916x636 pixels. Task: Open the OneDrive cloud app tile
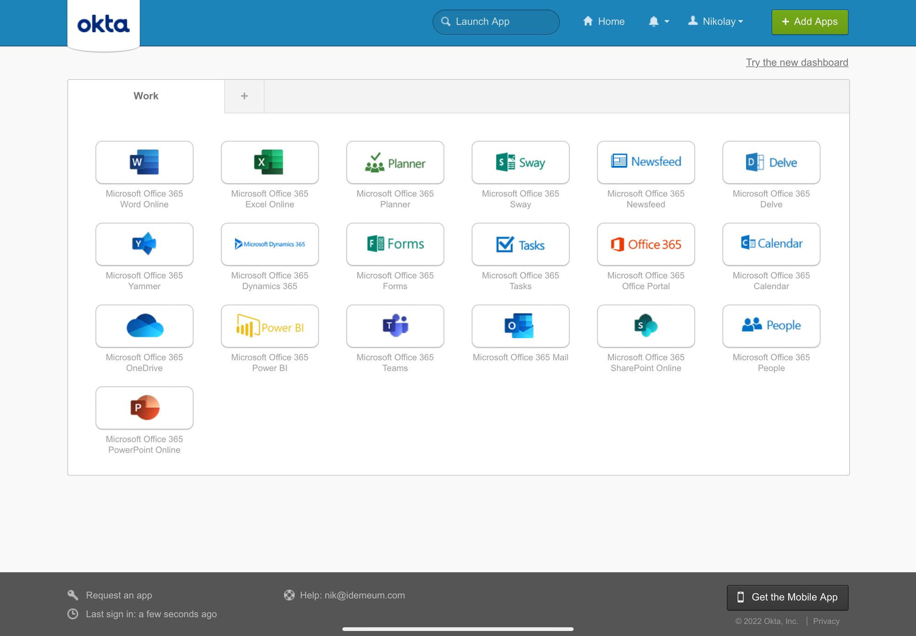pos(144,326)
